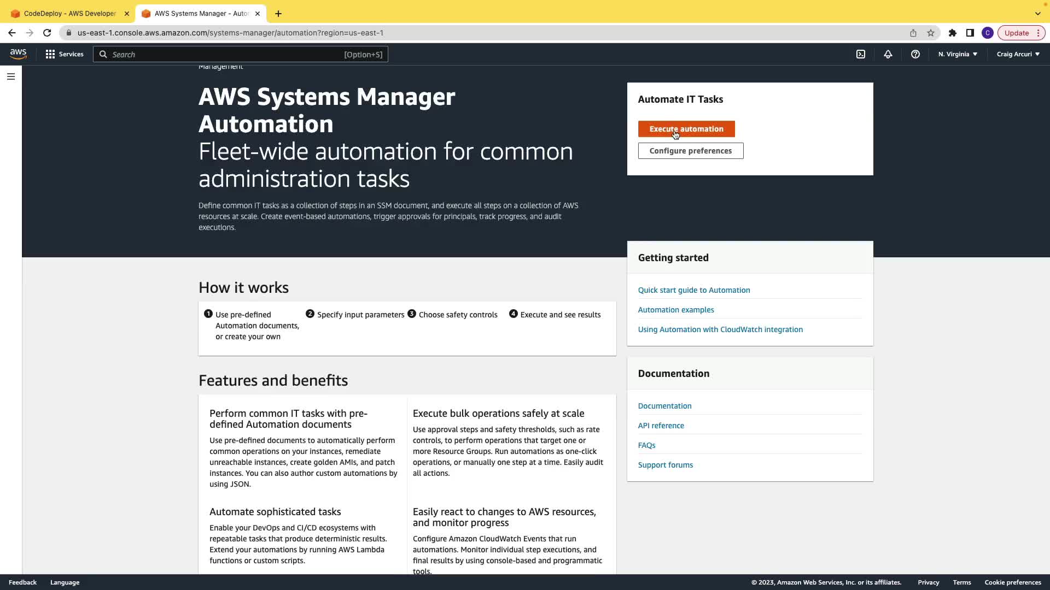Open the help question mark icon

pyautogui.click(x=915, y=54)
